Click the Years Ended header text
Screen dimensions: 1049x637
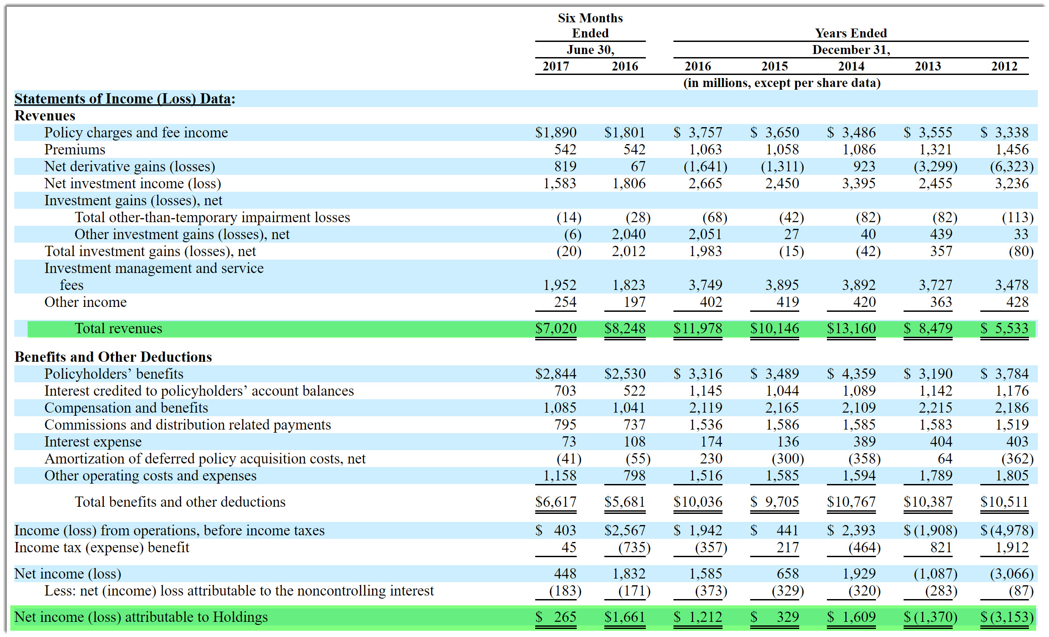[851, 33]
